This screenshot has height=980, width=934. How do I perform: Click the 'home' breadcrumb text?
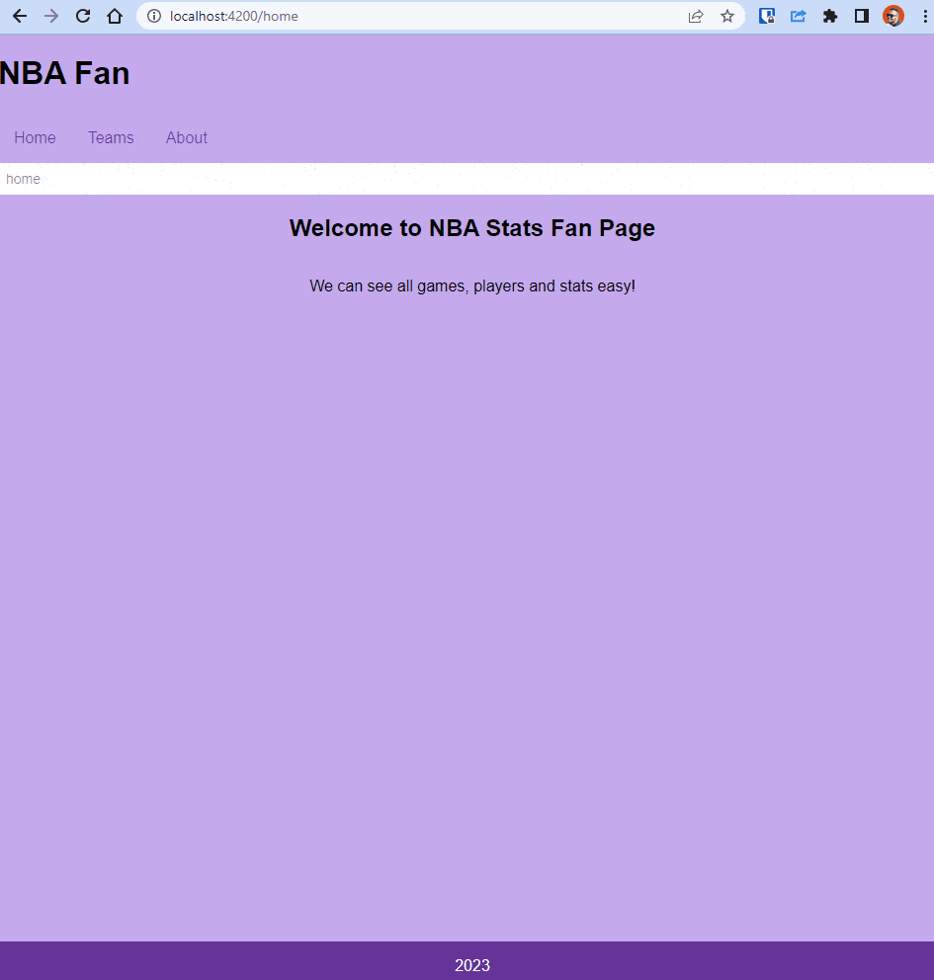point(23,179)
